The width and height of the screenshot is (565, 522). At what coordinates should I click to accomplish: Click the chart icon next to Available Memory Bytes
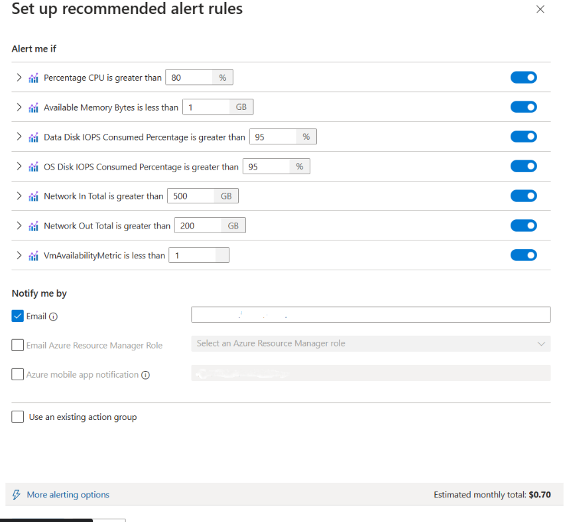coord(33,107)
